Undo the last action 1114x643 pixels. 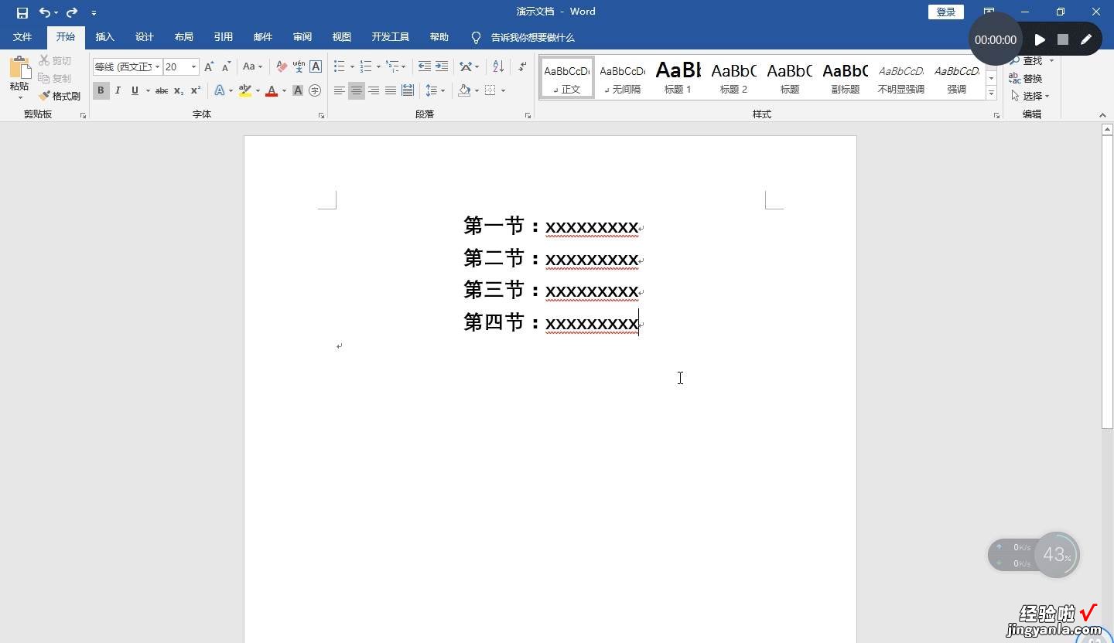coord(45,12)
